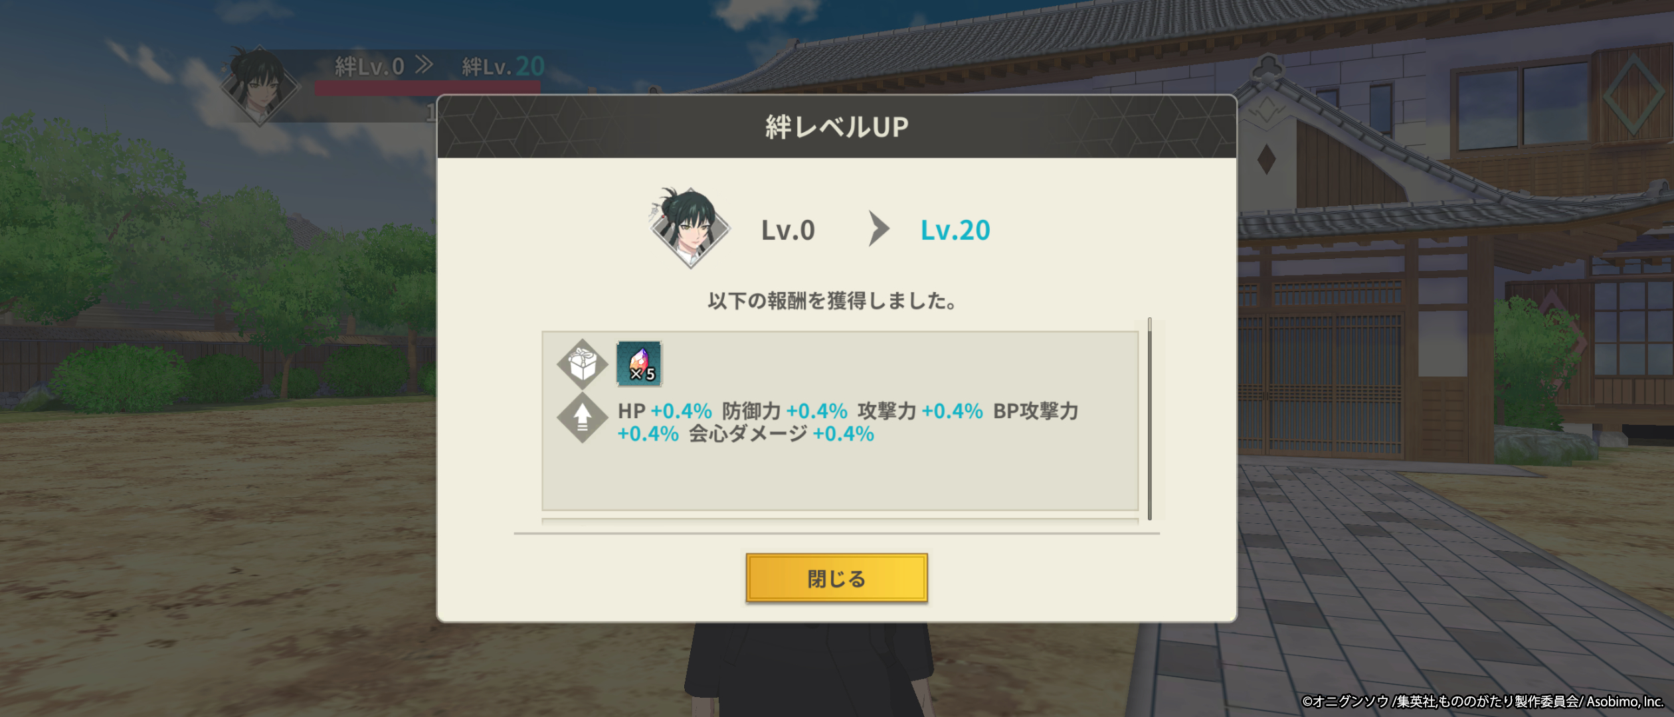This screenshot has width=1674, height=717.
Task: Click the 絆レベルUP dialog title bar
Action: coord(836,127)
